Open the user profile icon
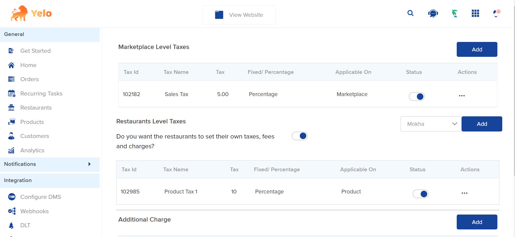 496,13
